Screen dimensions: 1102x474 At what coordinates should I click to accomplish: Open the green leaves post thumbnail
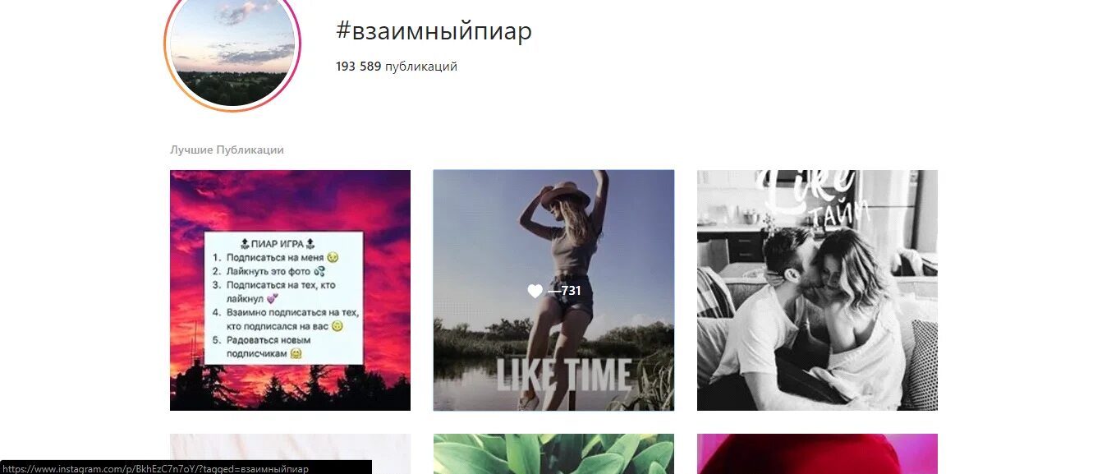point(553,453)
